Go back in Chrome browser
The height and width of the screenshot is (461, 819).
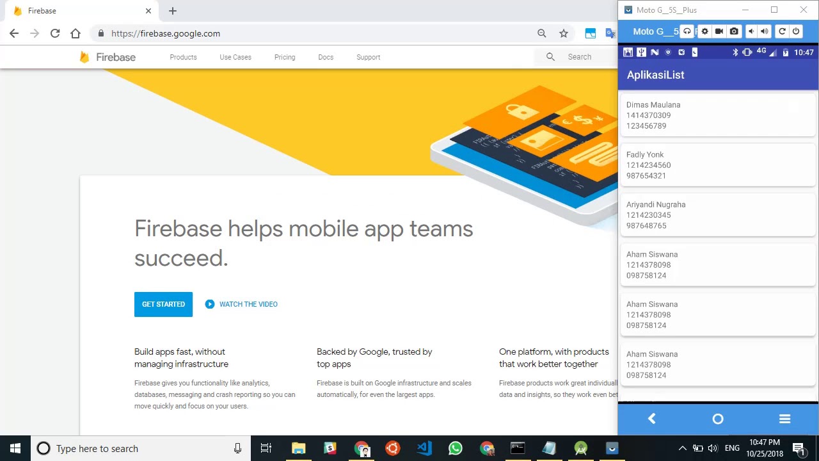(x=14, y=33)
